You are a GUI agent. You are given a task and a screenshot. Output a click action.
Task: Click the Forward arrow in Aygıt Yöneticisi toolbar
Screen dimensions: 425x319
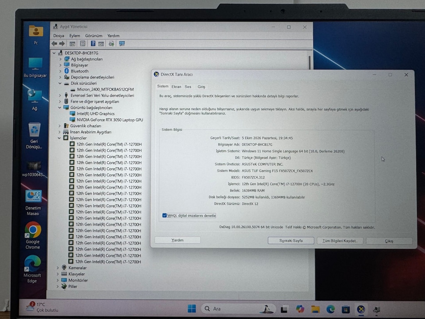tap(62, 43)
